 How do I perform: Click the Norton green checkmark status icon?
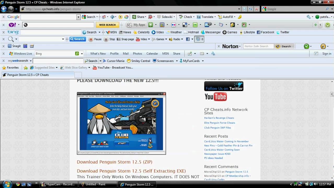click(x=307, y=46)
